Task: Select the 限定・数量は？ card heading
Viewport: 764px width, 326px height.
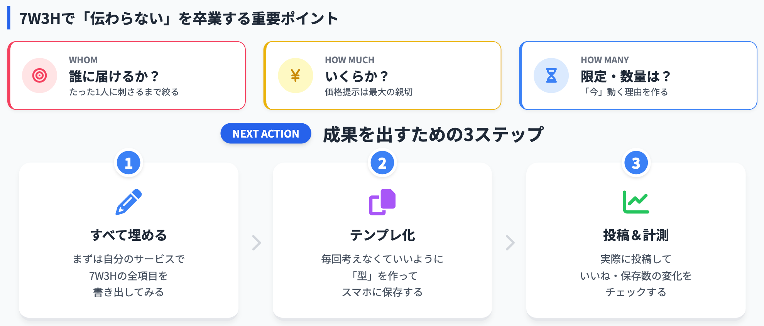Action: [625, 76]
